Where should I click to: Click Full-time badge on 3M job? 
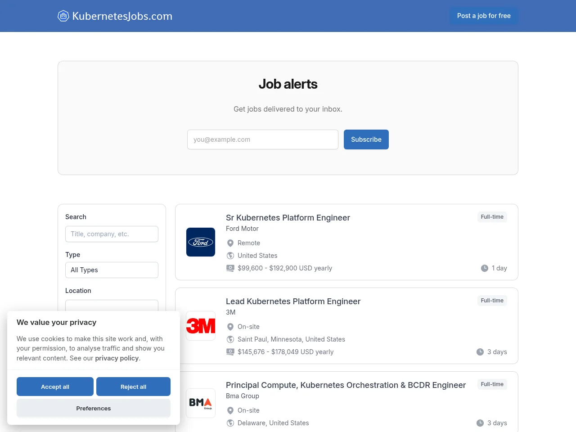click(492, 301)
